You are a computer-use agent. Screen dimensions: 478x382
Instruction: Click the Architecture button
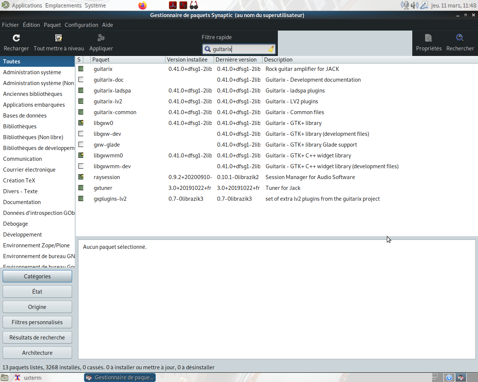(37, 353)
